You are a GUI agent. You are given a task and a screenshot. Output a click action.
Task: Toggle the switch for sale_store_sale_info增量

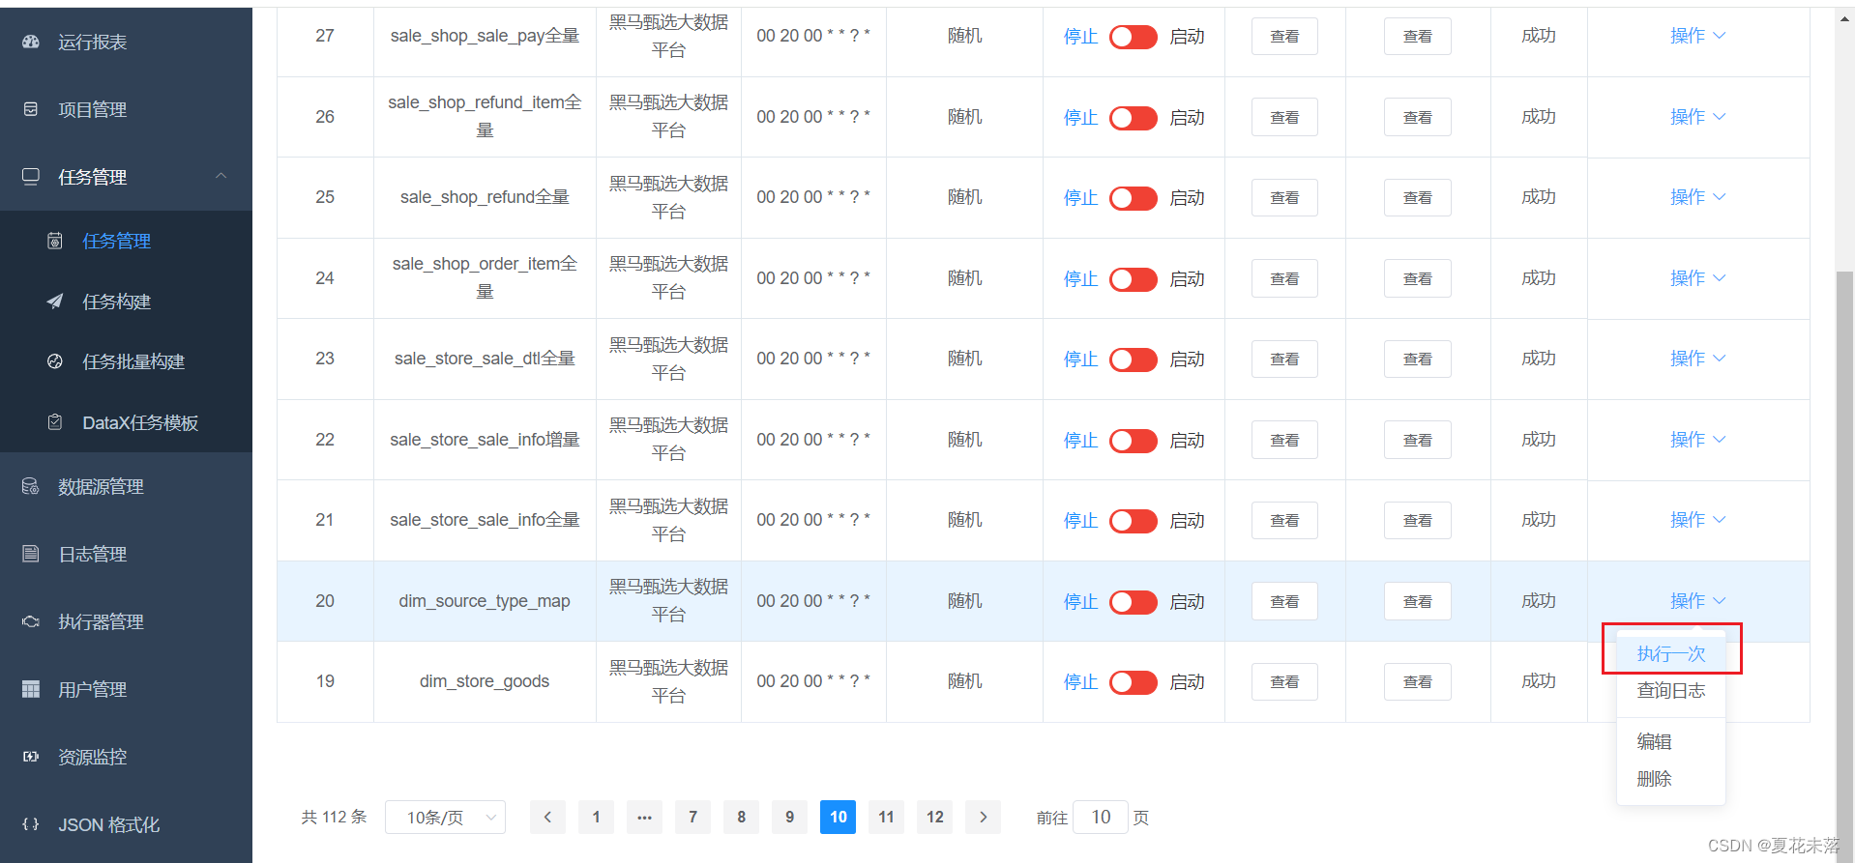[x=1134, y=441]
